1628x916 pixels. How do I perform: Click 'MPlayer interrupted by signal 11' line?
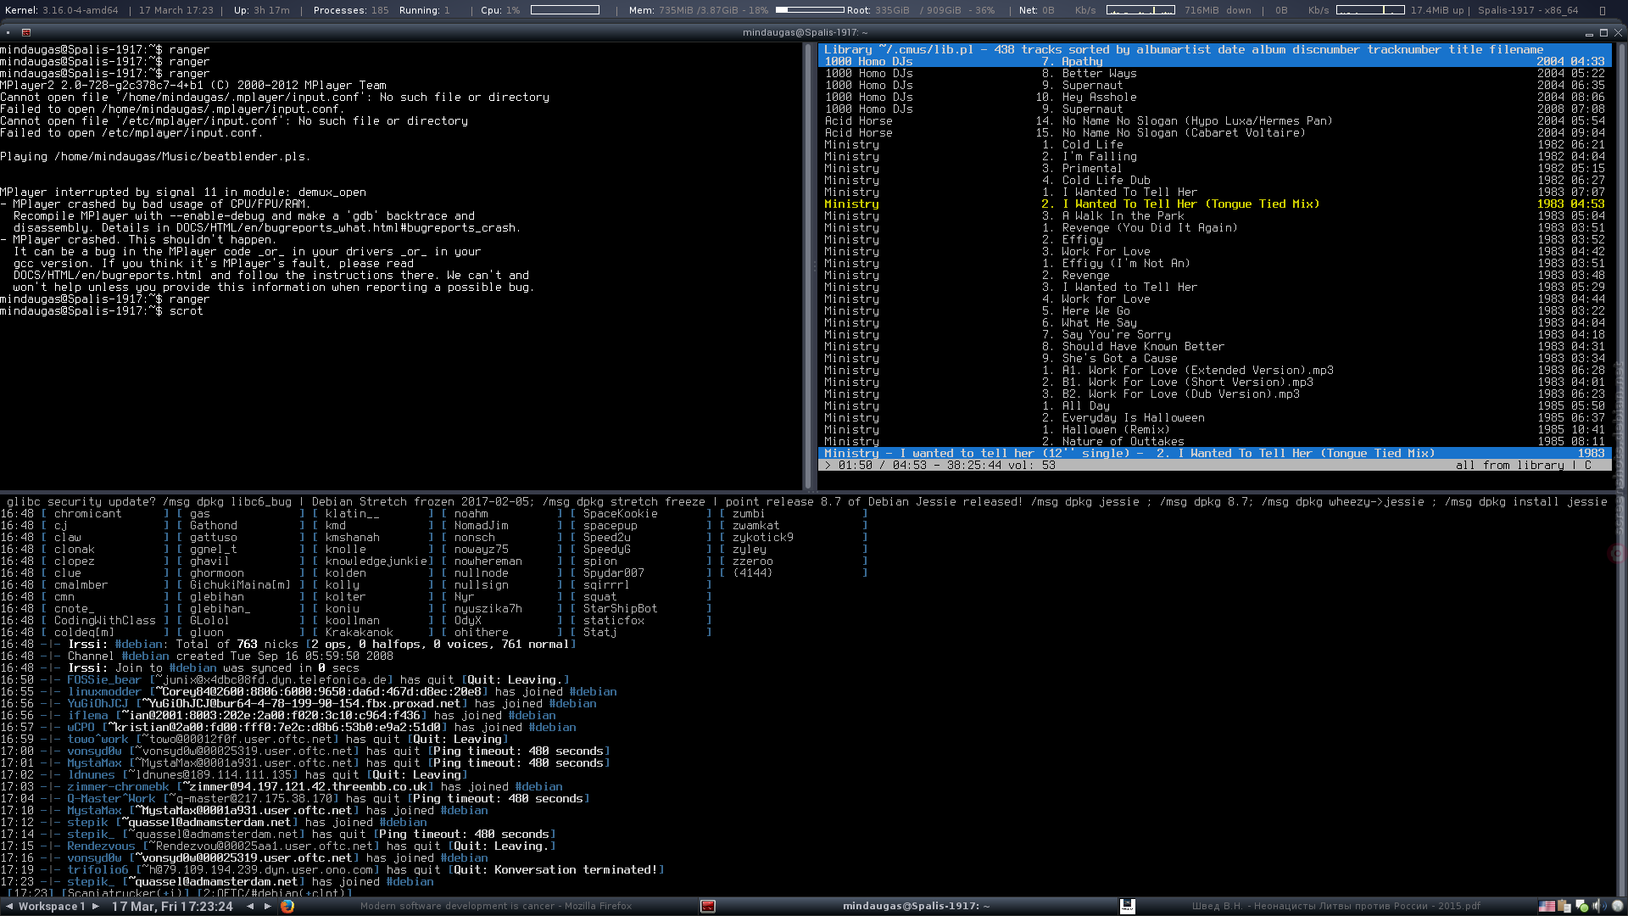pyautogui.click(x=183, y=193)
